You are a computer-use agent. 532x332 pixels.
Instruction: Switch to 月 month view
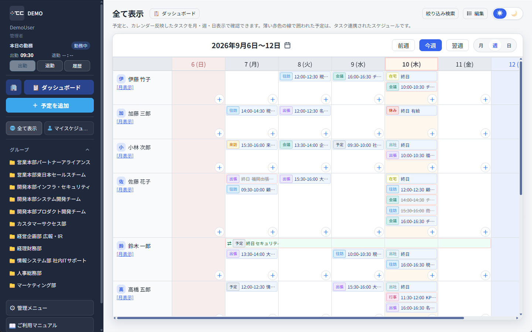click(x=481, y=46)
